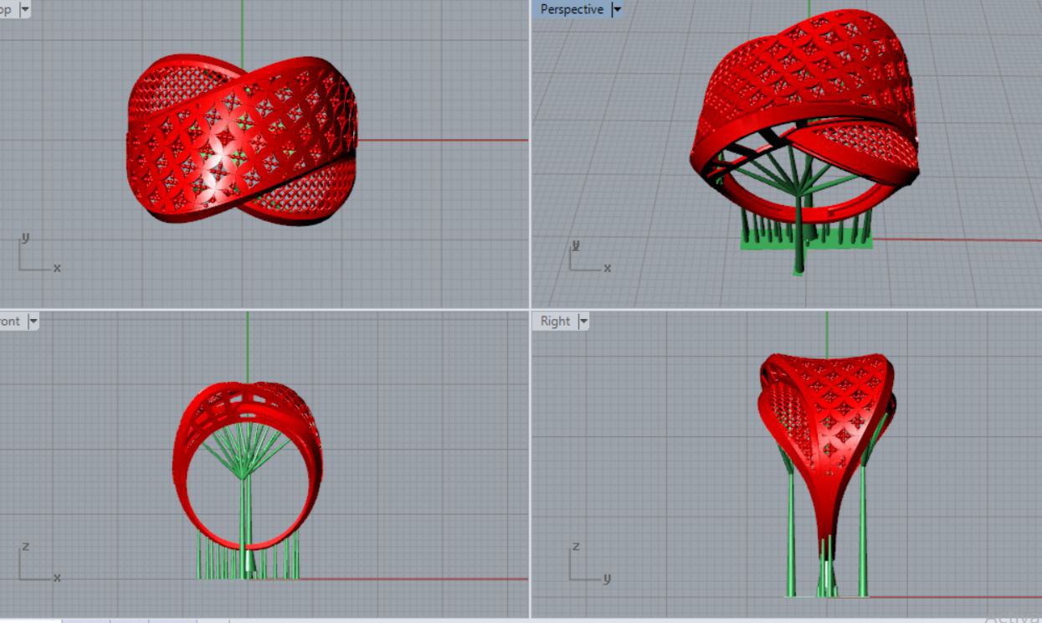Screen dimensions: 1042x623
Task: Click the z-x axes icon in Front viewport
Action: point(35,564)
